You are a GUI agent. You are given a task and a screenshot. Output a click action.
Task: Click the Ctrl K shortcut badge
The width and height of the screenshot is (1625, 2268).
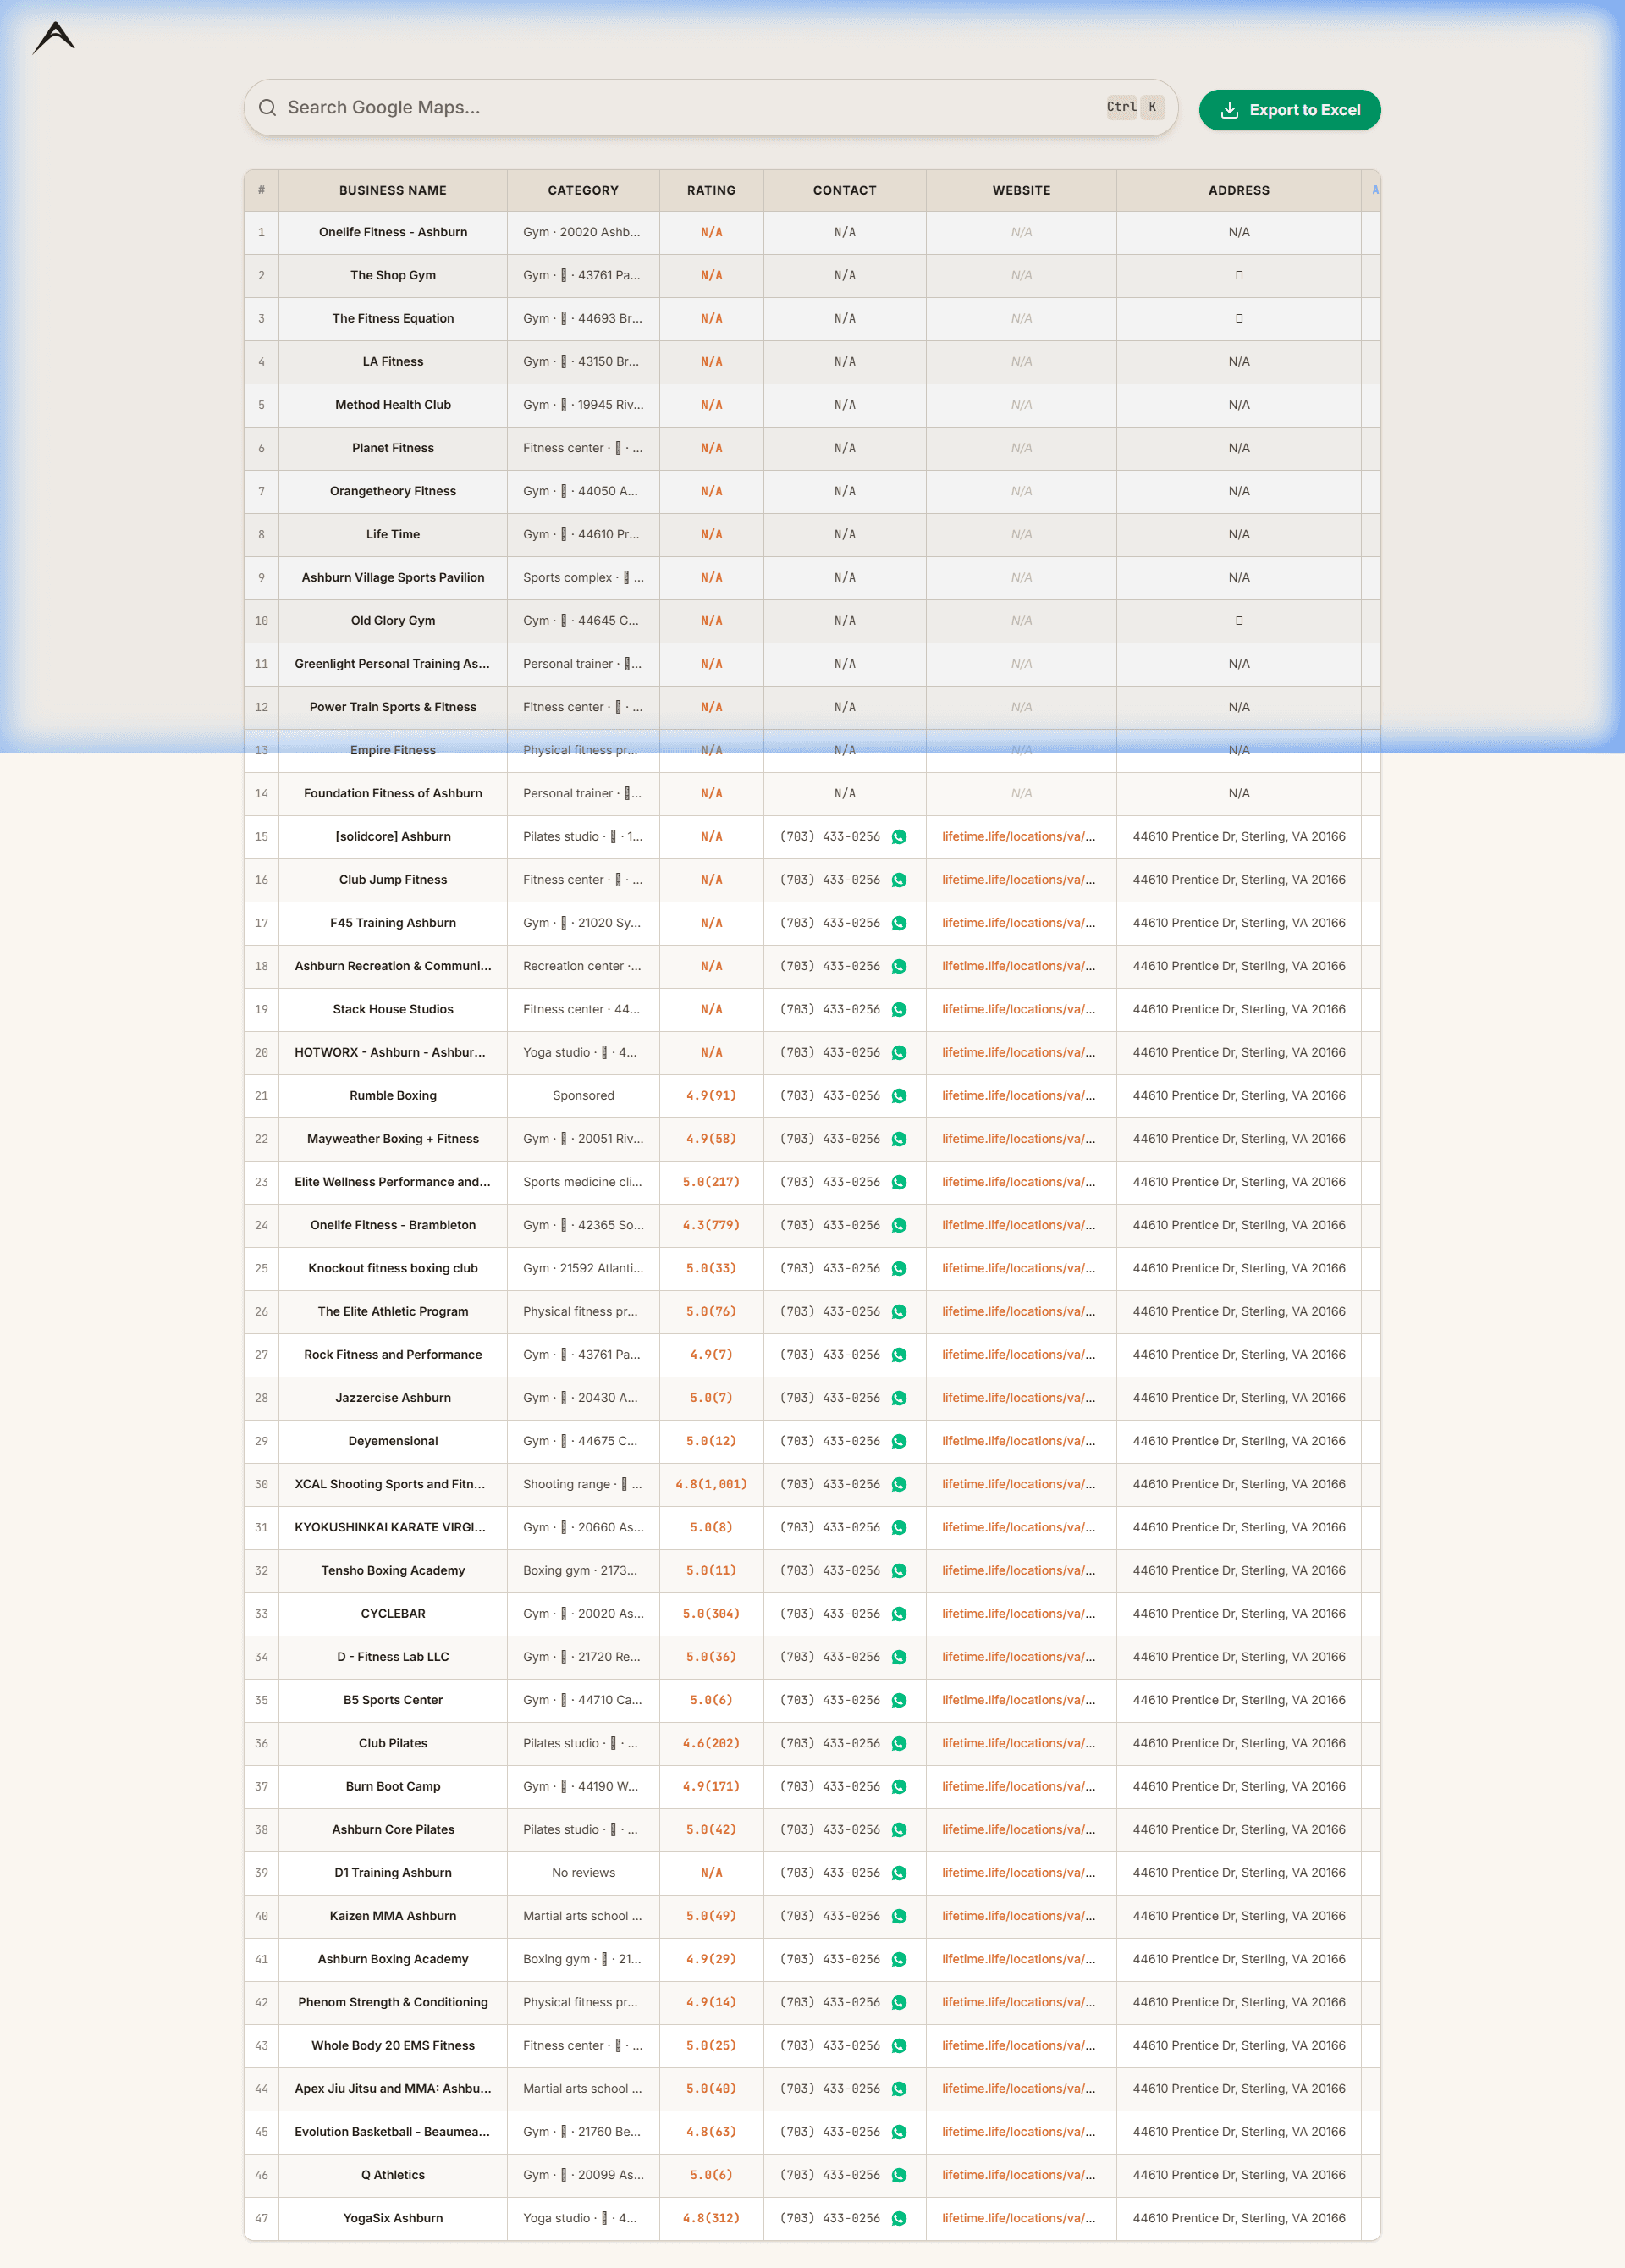click(1135, 107)
